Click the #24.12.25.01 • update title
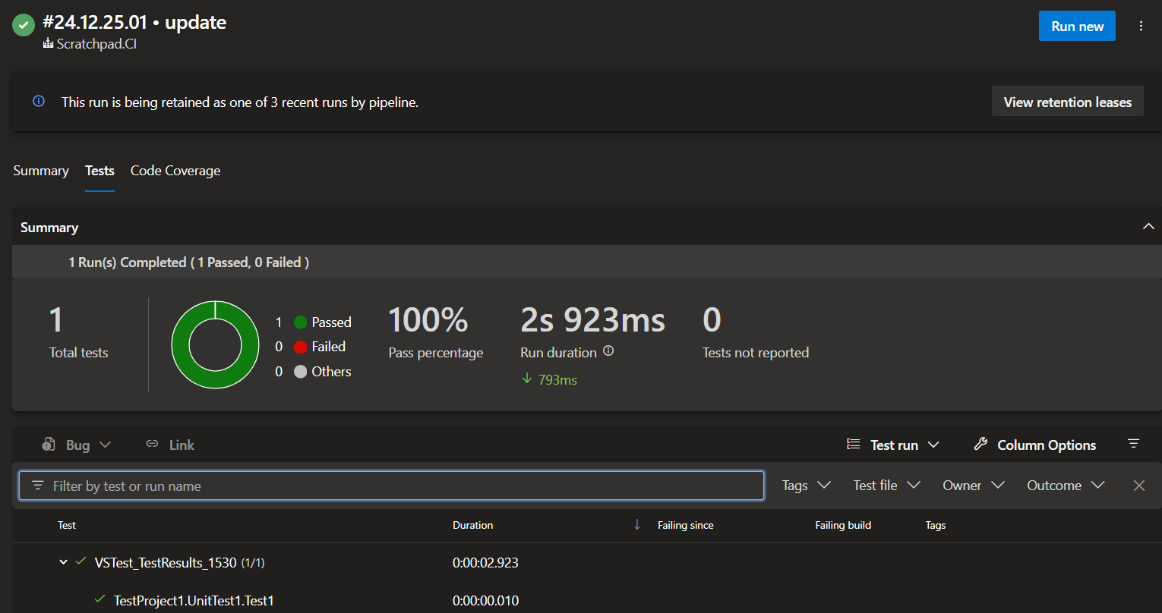 pos(134,22)
